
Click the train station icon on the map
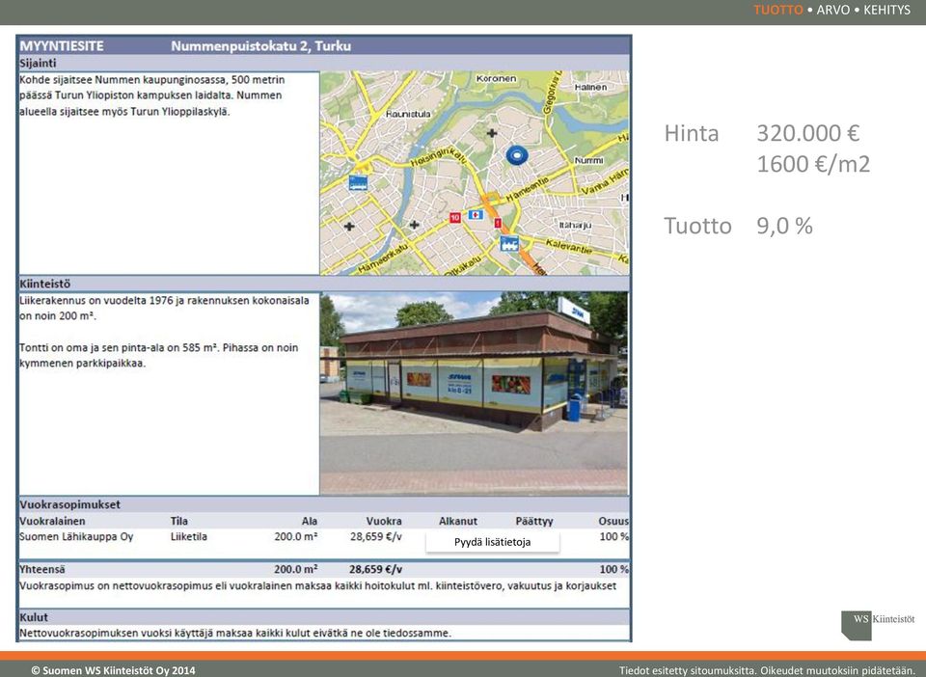click(x=509, y=243)
